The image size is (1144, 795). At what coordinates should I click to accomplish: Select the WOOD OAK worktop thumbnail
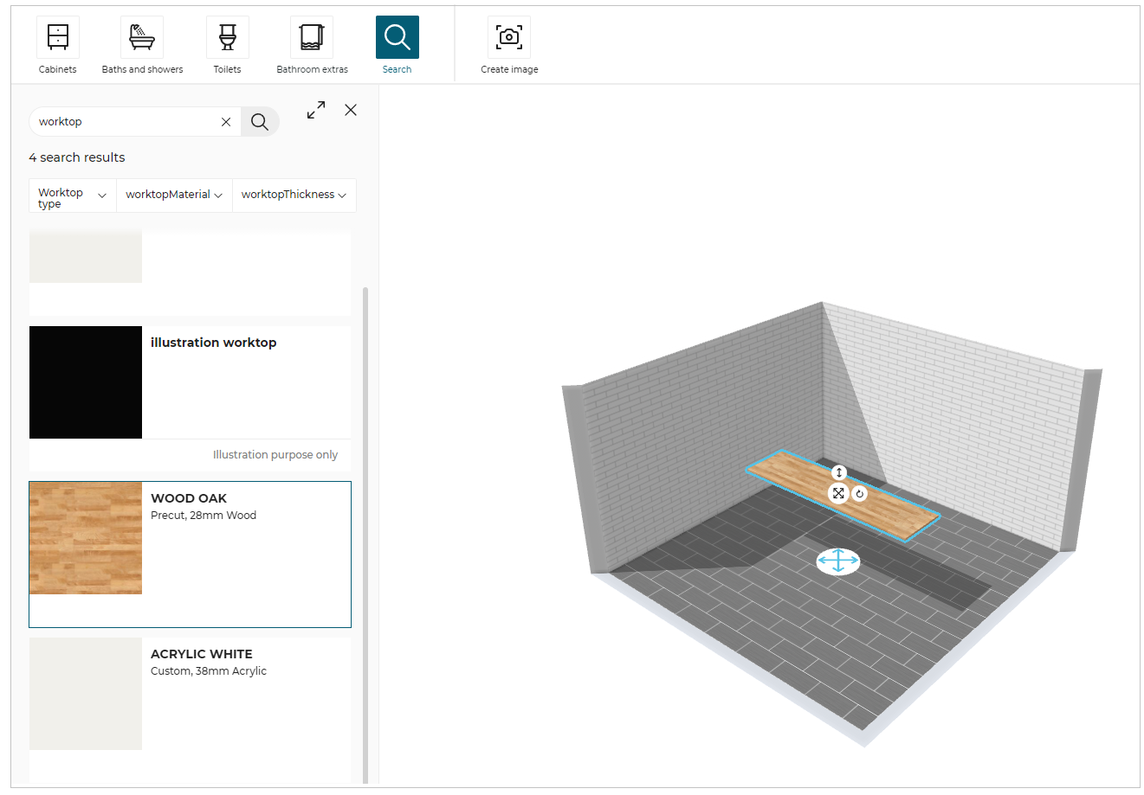(x=86, y=538)
